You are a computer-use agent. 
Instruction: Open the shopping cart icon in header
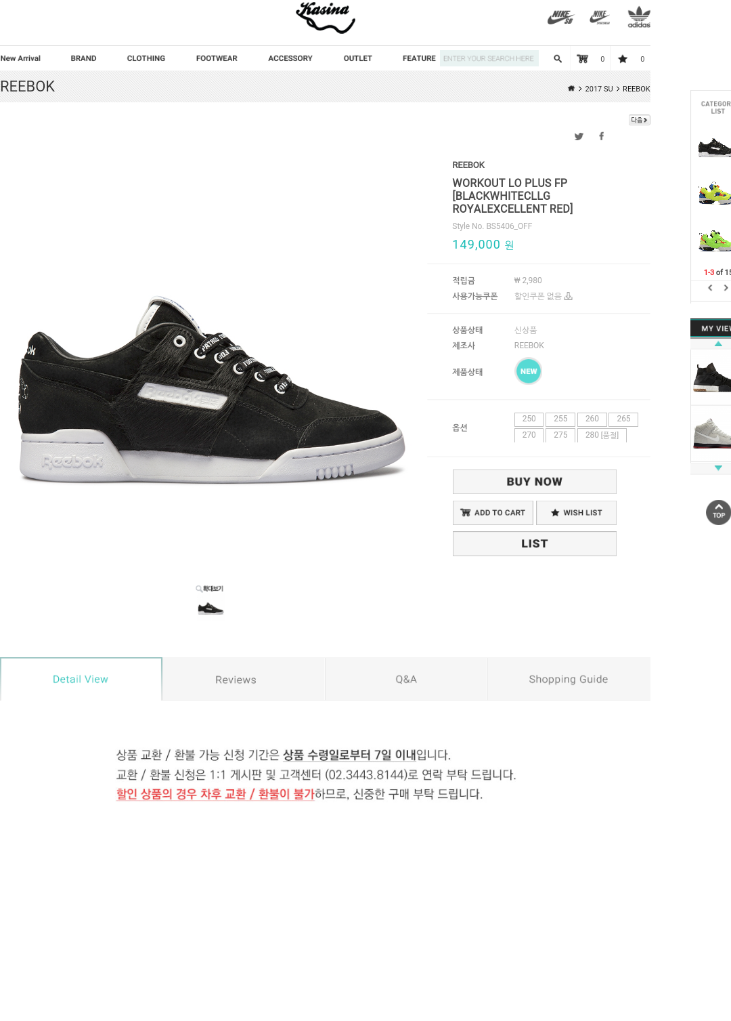(x=582, y=59)
